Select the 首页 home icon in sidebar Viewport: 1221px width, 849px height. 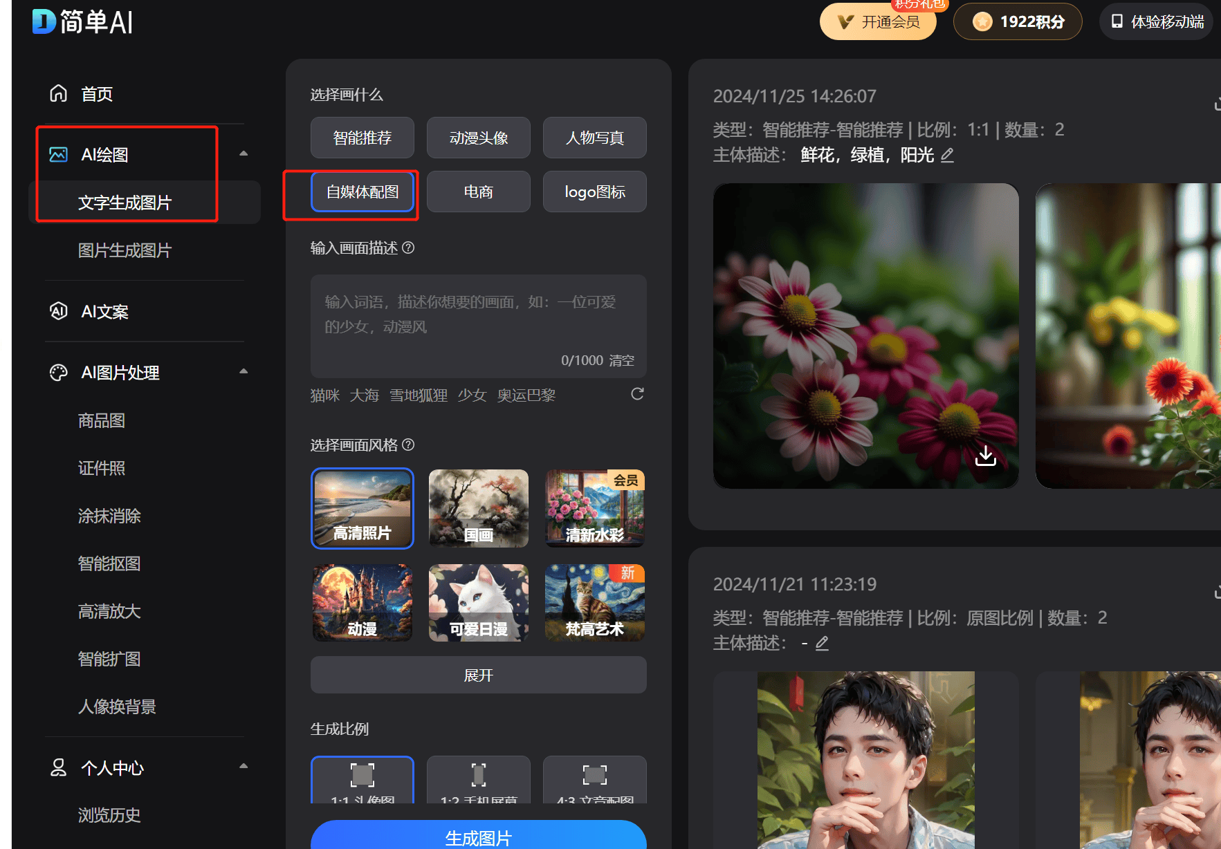tap(58, 93)
